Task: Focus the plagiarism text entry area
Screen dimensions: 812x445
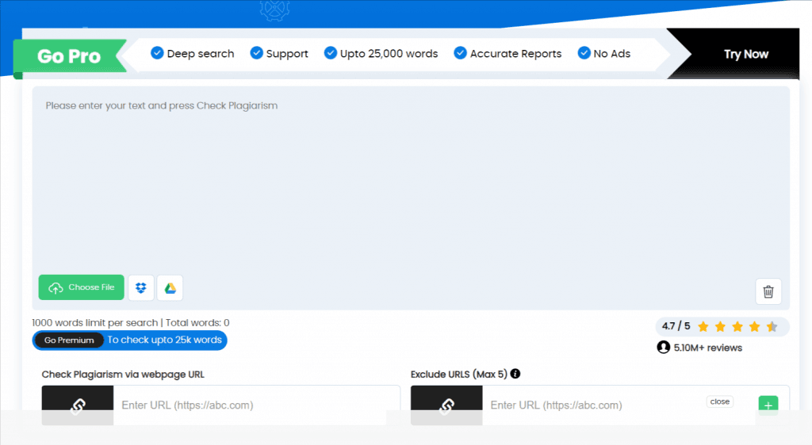Action: (410, 182)
